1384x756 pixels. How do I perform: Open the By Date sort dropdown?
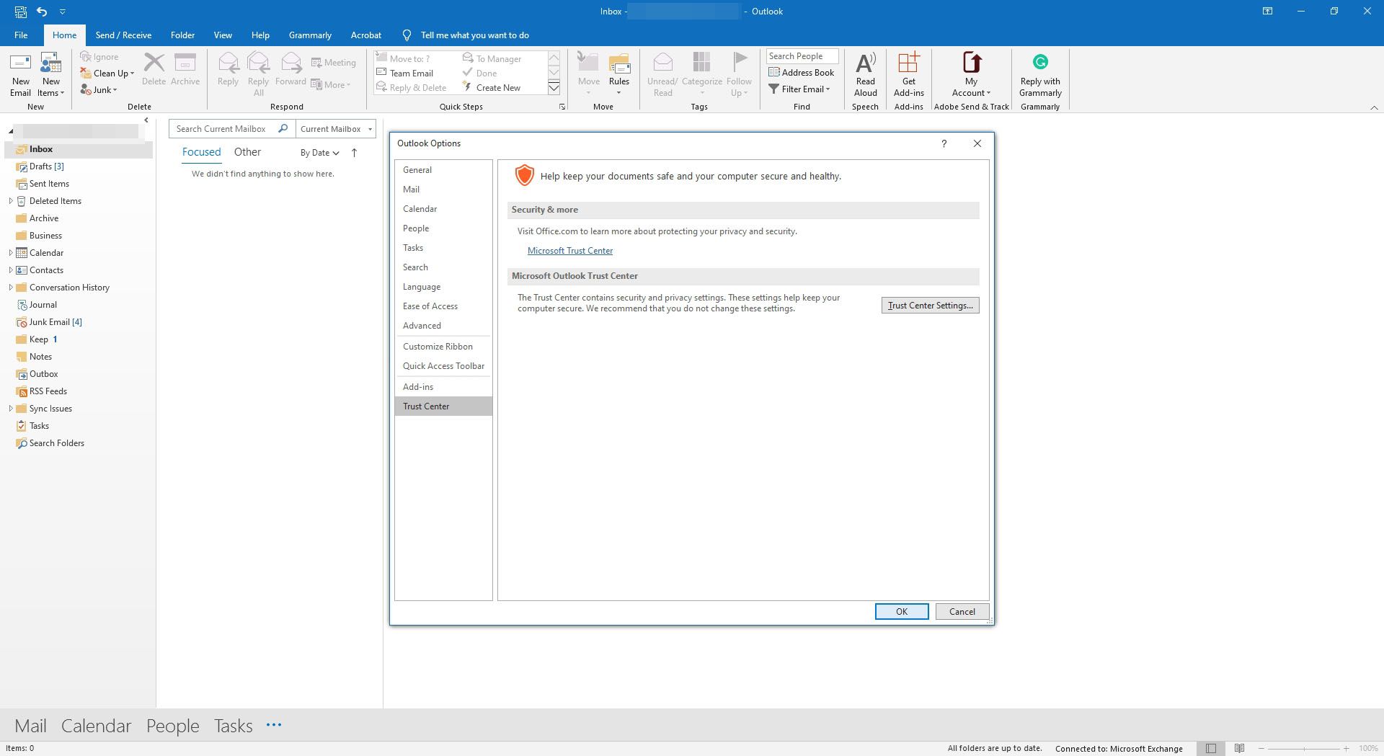319,153
